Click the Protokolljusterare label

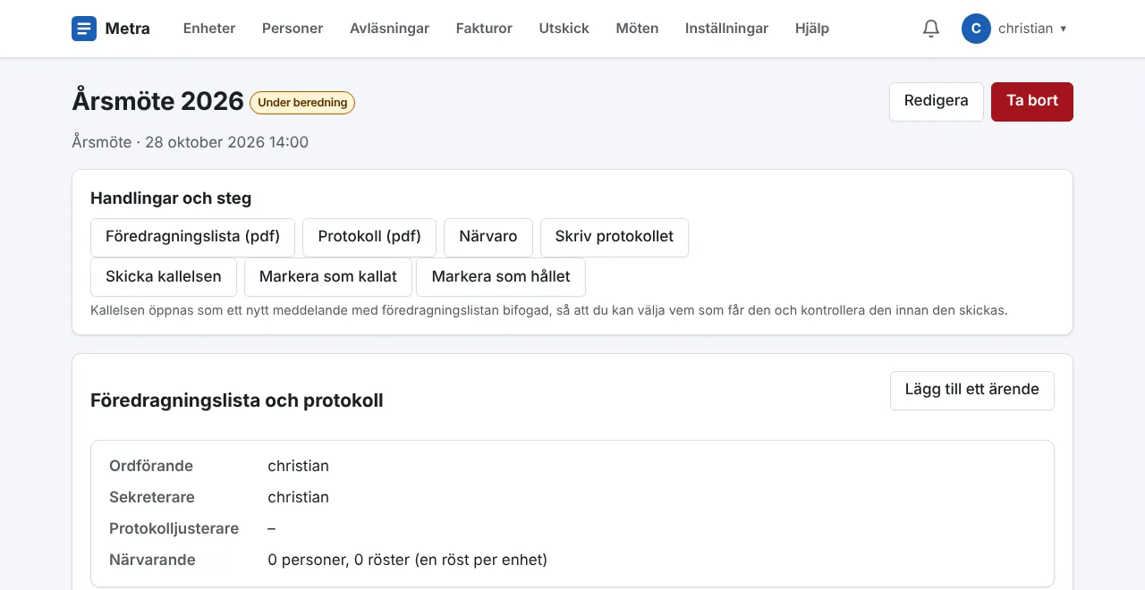click(x=174, y=528)
